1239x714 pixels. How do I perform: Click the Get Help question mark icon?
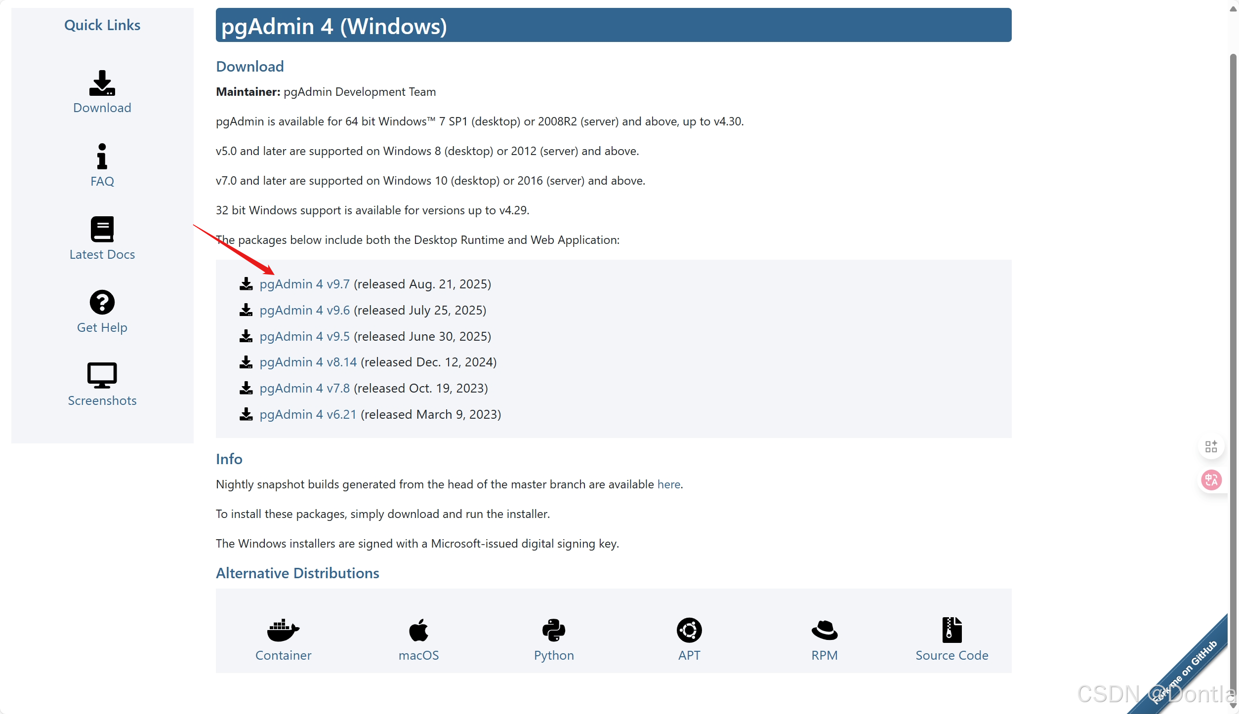tap(102, 302)
